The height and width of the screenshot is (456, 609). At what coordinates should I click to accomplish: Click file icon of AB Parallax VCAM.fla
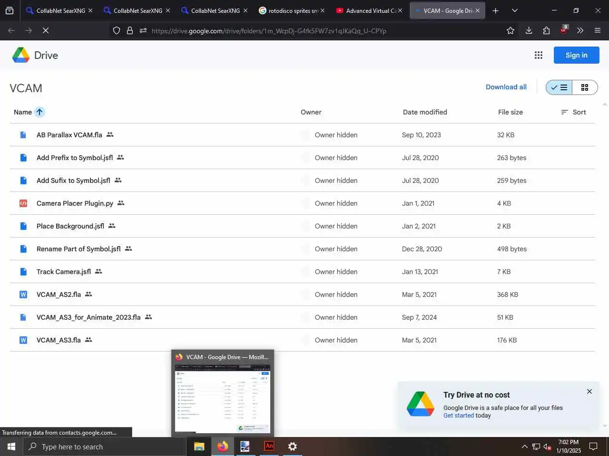pyautogui.click(x=23, y=135)
